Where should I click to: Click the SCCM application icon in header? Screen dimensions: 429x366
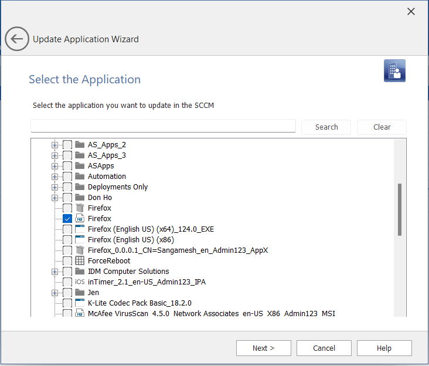pos(394,71)
